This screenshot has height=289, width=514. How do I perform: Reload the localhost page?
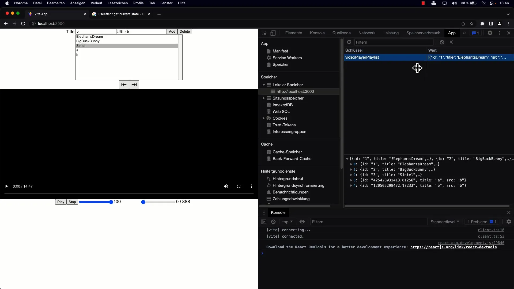click(23, 24)
